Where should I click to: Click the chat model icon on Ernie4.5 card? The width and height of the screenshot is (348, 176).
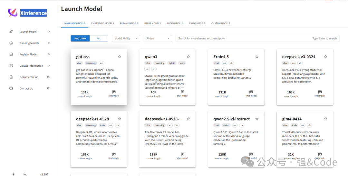251,92
